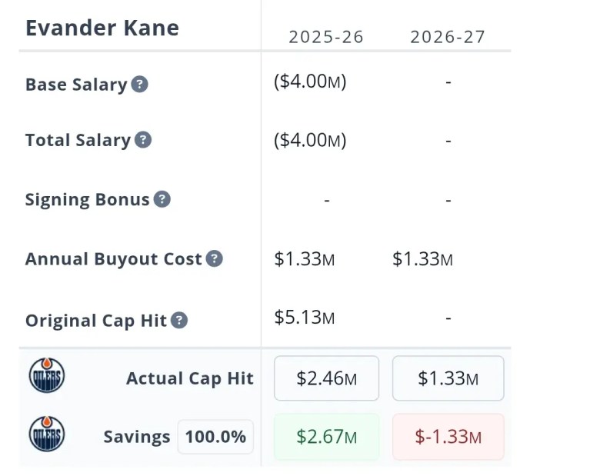600x476 pixels.
Task: Click the 100.0% savings percentage box
Action: coord(215,437)
